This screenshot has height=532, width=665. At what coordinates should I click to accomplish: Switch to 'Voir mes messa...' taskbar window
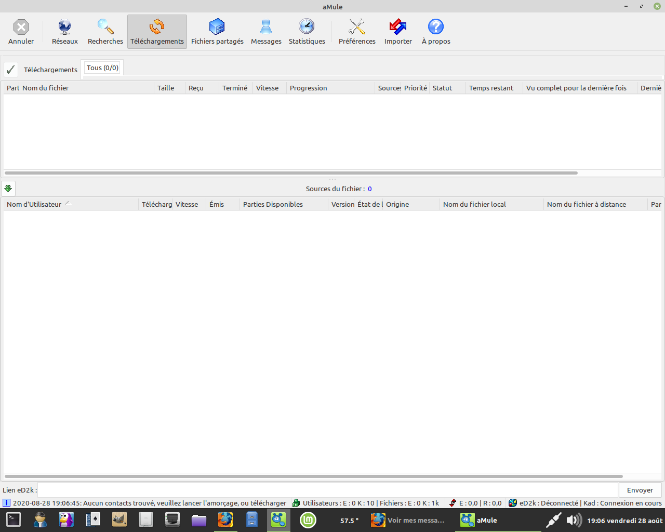[408, 520]
